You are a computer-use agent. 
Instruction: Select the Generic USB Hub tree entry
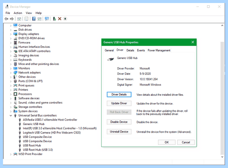coord(33,124)
